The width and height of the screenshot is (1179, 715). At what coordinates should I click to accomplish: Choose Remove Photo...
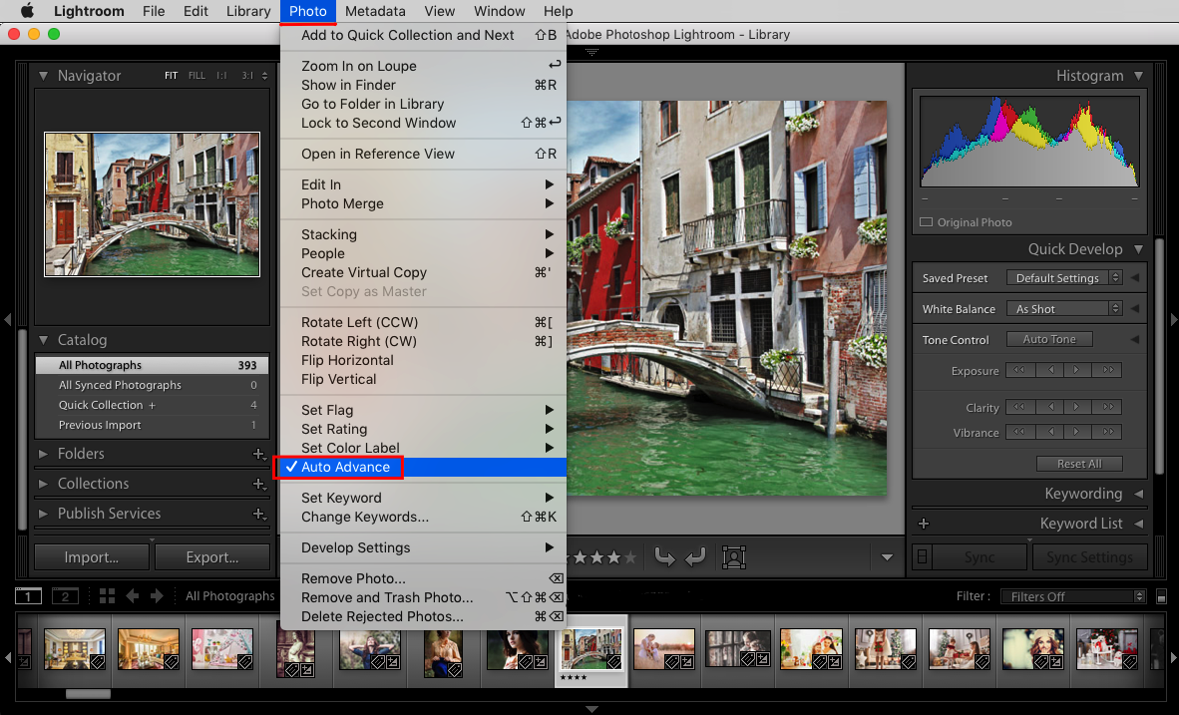click(423, 579)
